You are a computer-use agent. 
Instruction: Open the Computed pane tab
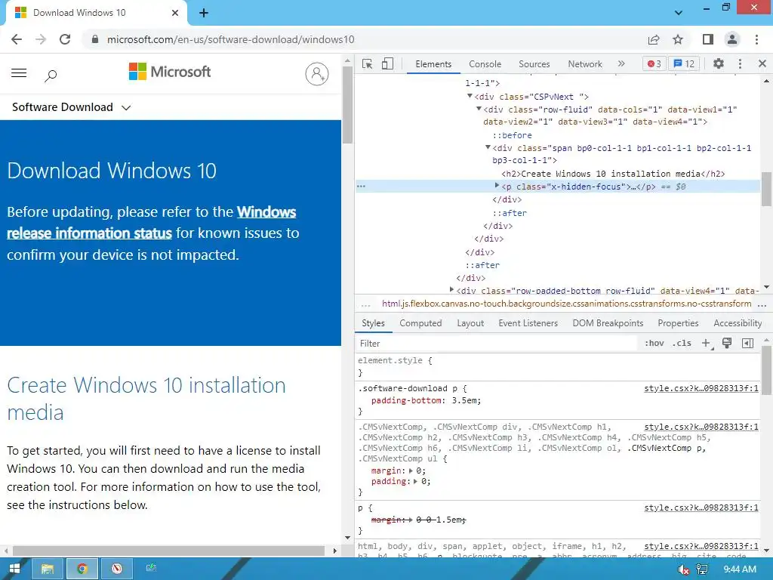(420, 323)
